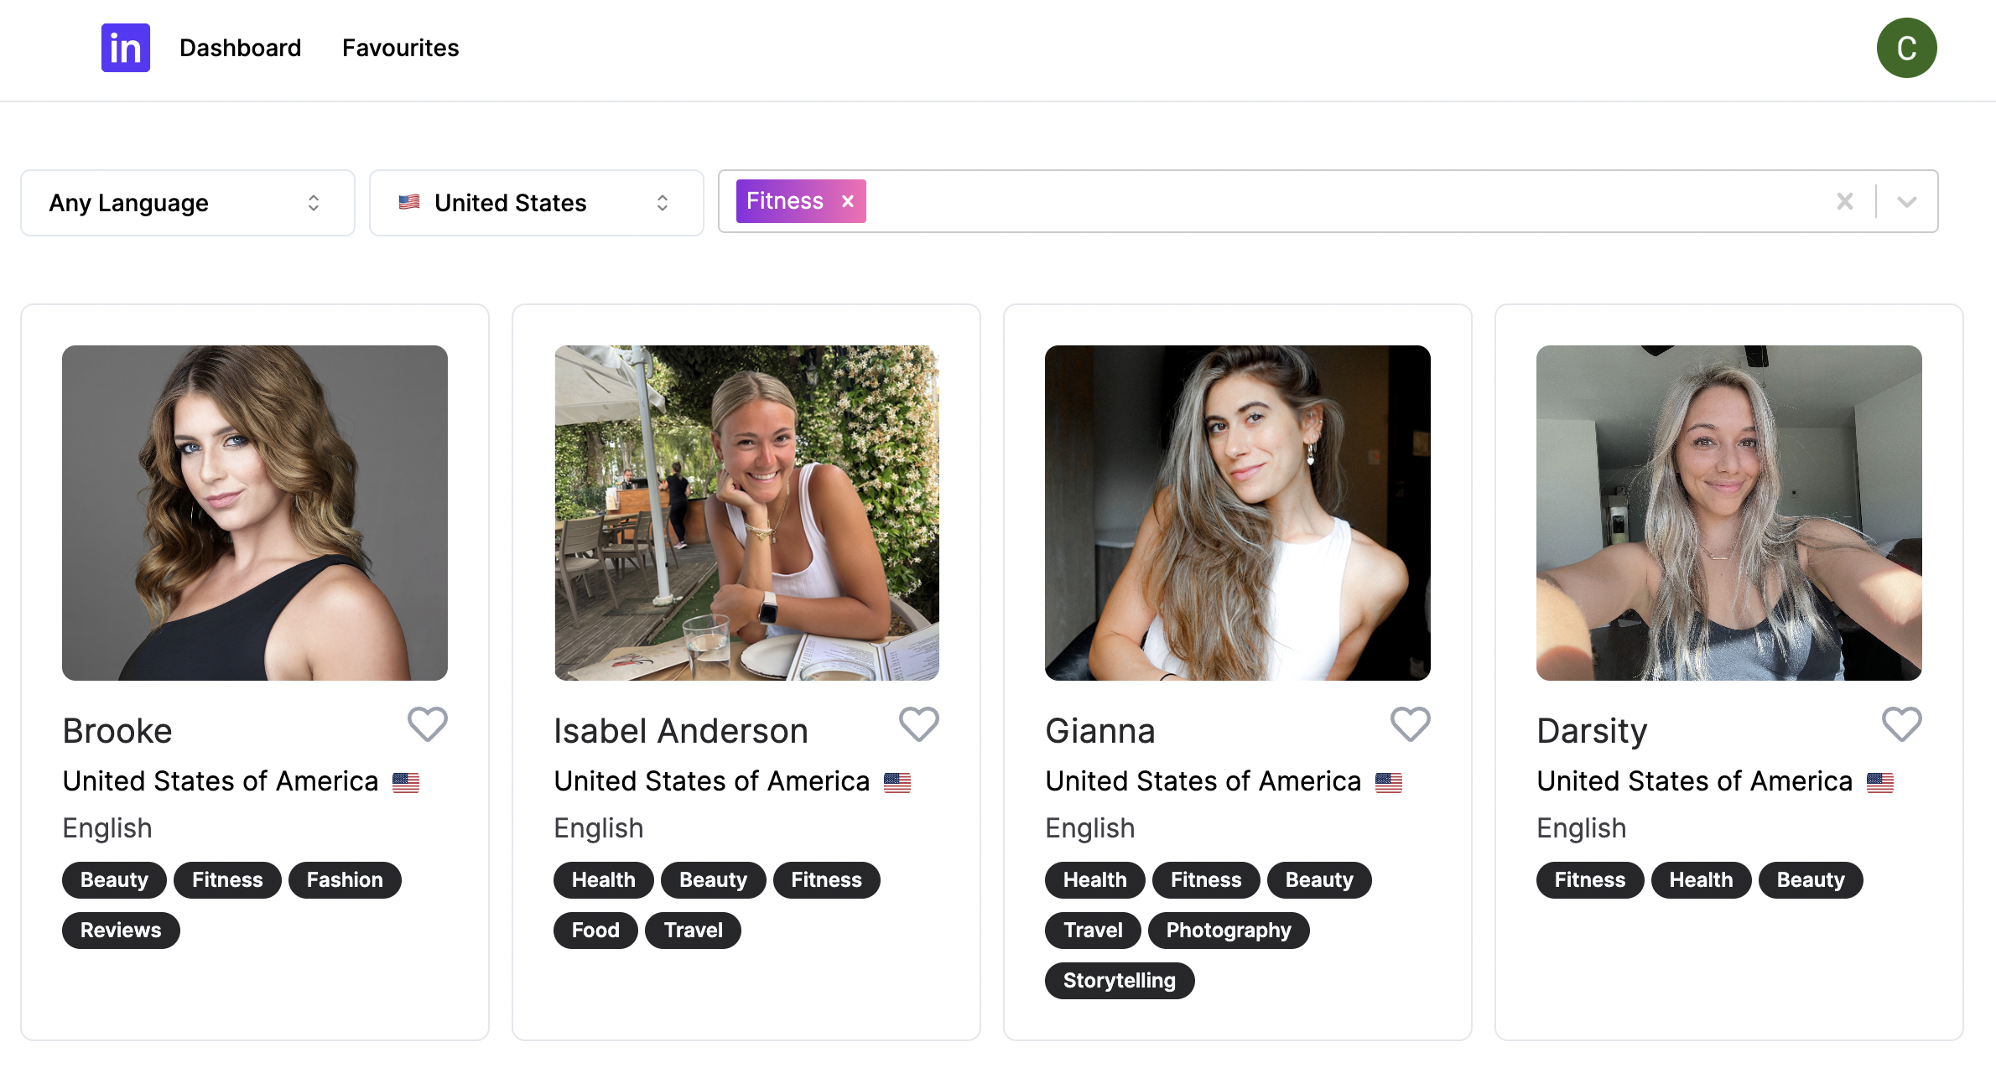The width and height of the screenshot is (1996, 1068).
Task: Clear all selected category filters
Action: click(1845, 201)
